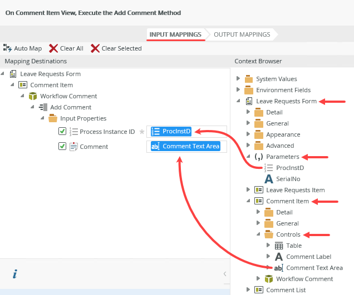Screen dimensions: 354x295
Task: Click the Comment mapping input field
Action: 186,147
